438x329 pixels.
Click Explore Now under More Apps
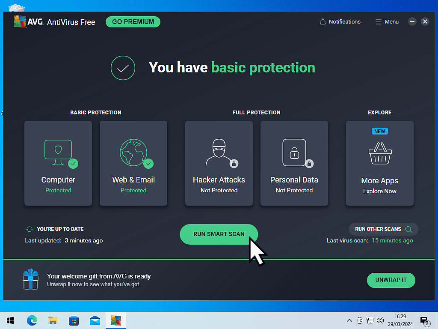[x=380, y=191]
